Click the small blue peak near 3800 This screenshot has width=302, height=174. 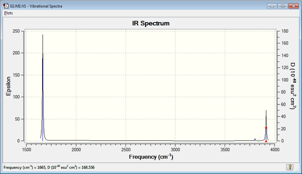(x=255, y=140)
